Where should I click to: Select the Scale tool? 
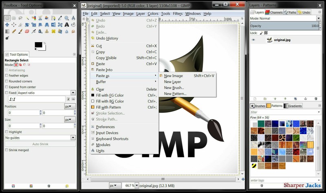click(x=34, y=25)
